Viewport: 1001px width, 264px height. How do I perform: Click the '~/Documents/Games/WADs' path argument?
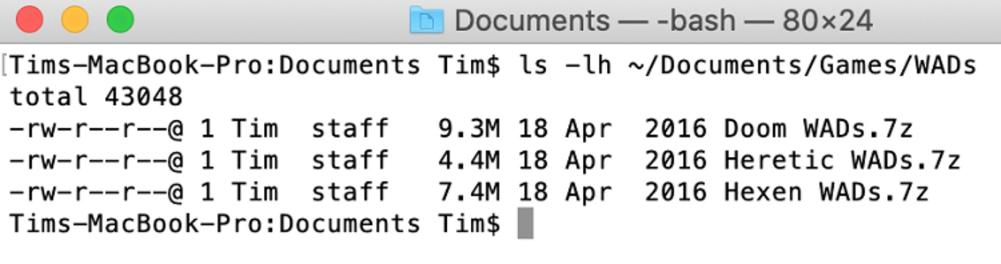tap(802, 65)
